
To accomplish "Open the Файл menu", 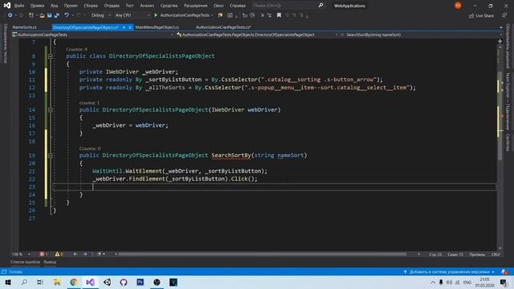I will point(19,6).
